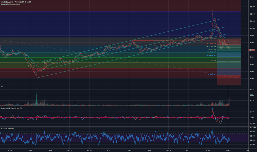The image size is (257, 152).
Task: Select the Vol pane label
Action: coord(3,87)
